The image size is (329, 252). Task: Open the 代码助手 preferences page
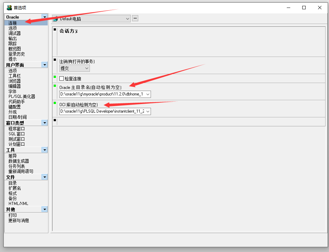pos(16,102)
